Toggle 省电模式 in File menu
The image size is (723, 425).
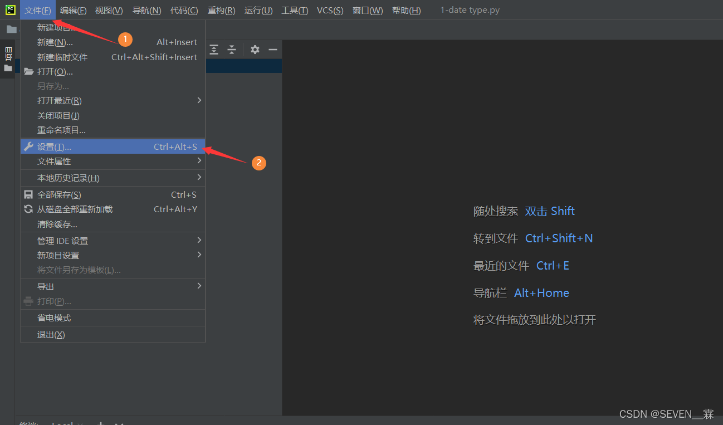click(113, 317)
